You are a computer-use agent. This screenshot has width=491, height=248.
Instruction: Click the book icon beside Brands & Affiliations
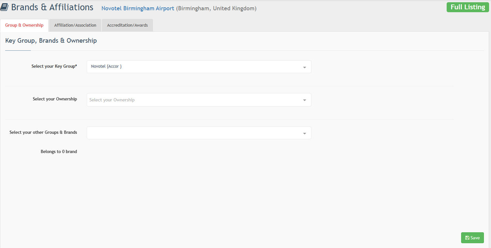(x=4, y=7)
